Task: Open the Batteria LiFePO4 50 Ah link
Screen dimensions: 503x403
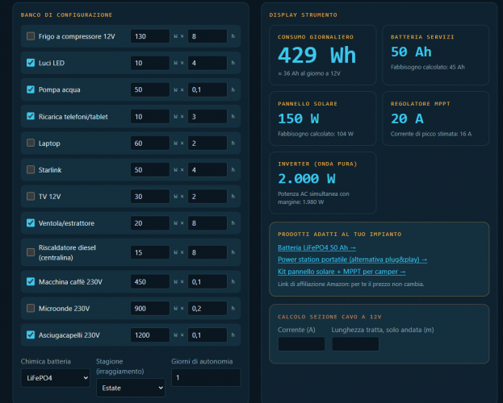Action: tap(316, 247)
